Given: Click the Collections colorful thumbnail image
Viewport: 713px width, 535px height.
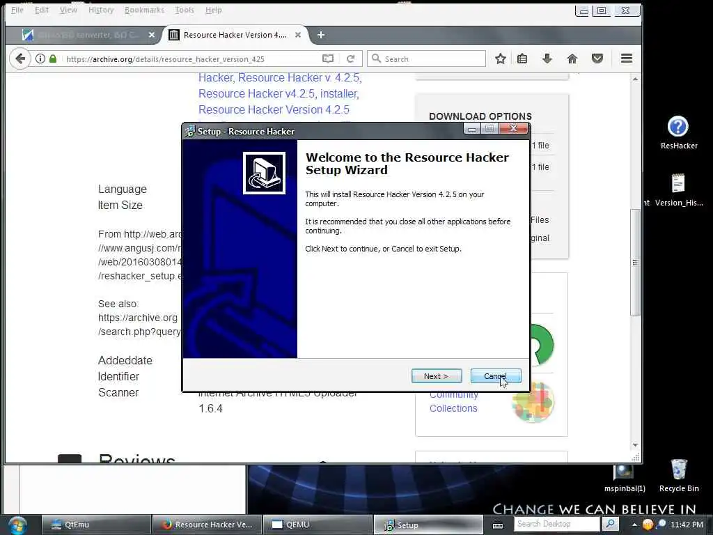Looking at the screenshot, I should pos(533,402).
